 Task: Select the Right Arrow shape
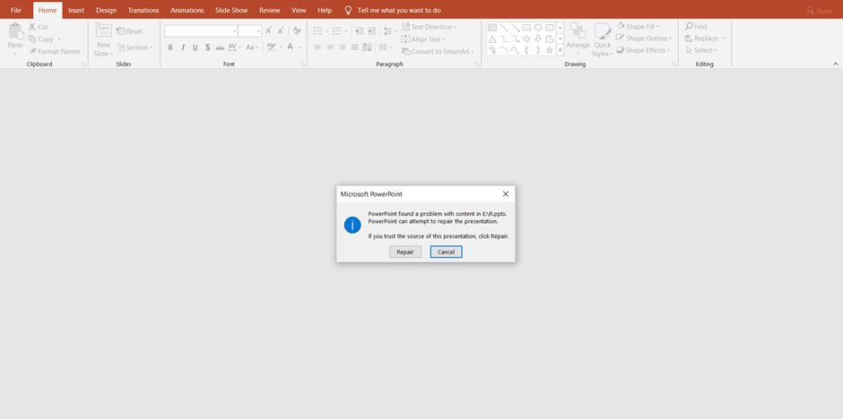pos(527,39)
